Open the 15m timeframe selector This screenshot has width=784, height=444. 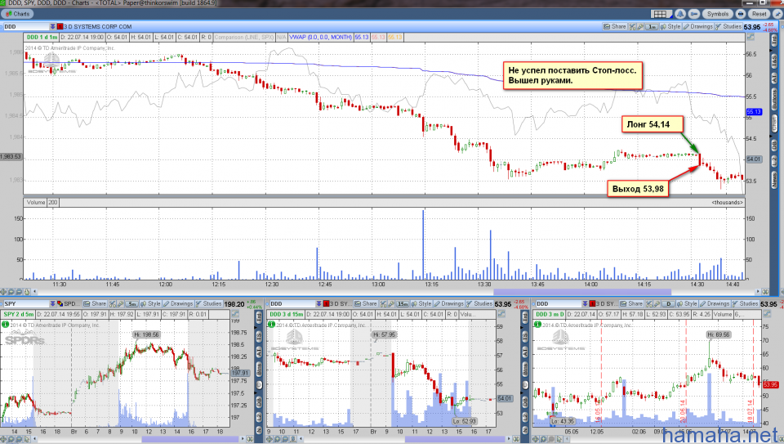pyautogui.click(x=402, y=303)
